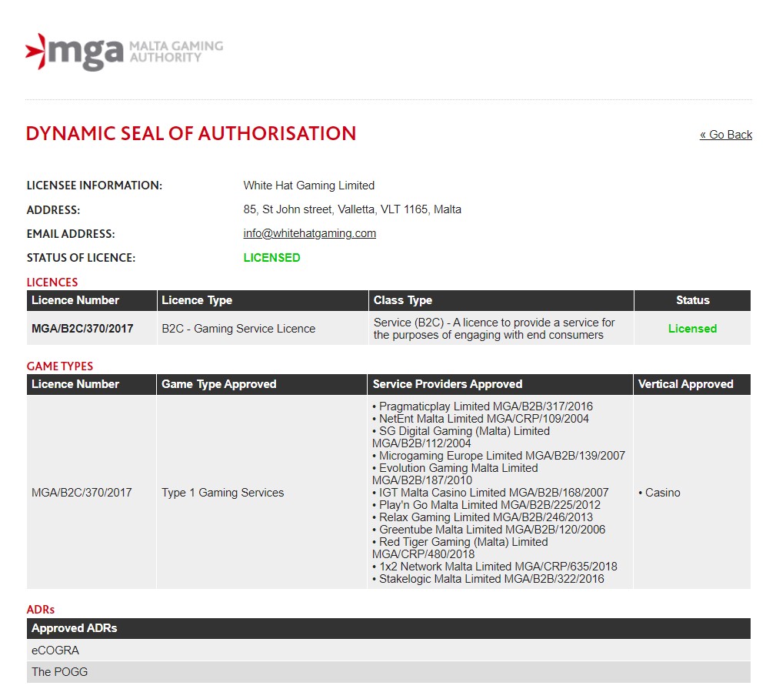Click The POGG ADR row
The height and width of the screenshot is (689, 776).
click(x=388, y=672)
